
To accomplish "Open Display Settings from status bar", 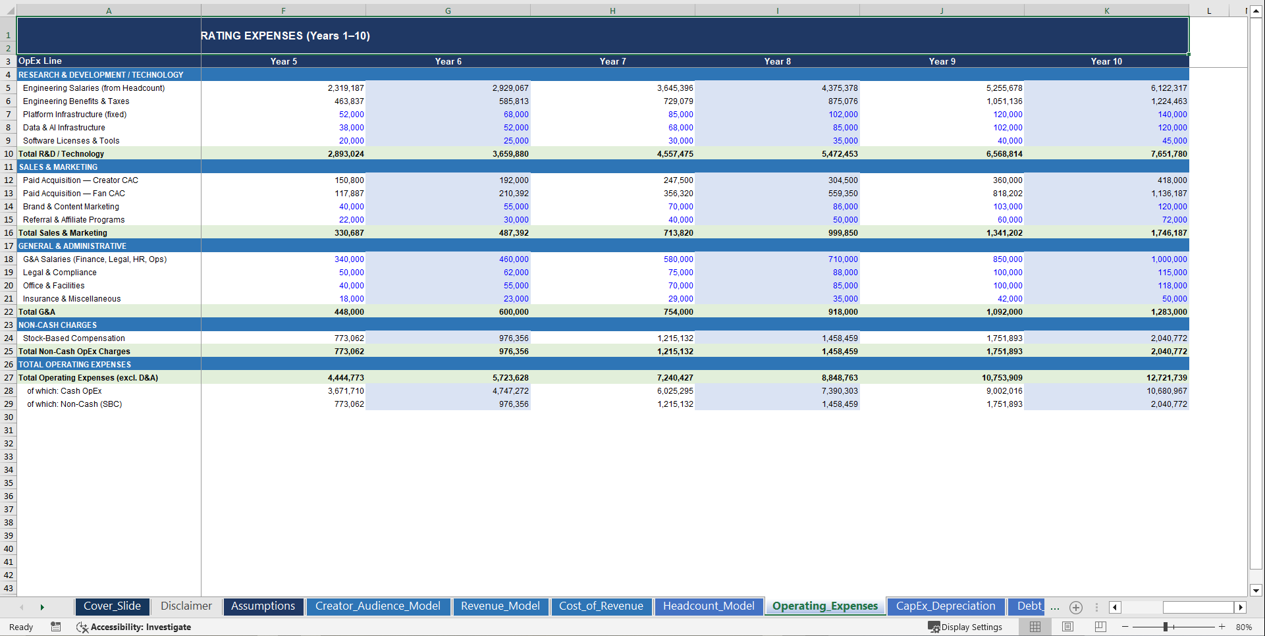I will 965,627.
